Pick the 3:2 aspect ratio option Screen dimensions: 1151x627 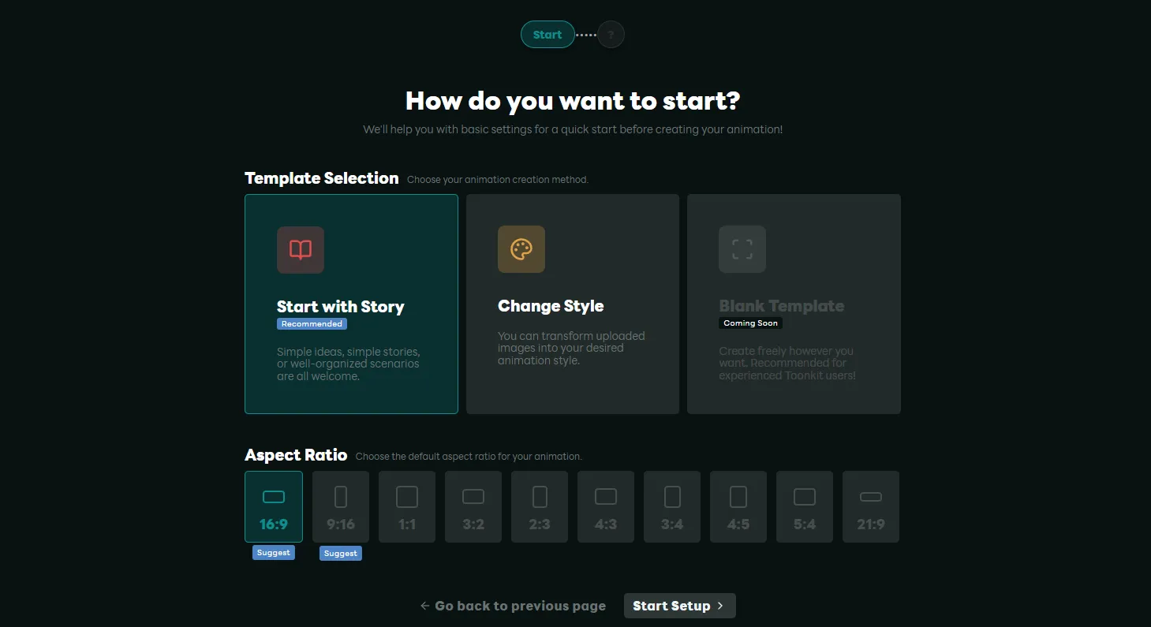[x=473, y=506]
